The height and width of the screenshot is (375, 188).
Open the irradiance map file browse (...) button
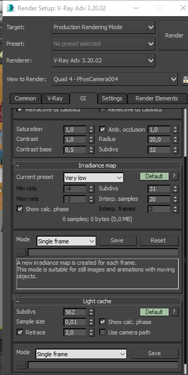point(21,252)
